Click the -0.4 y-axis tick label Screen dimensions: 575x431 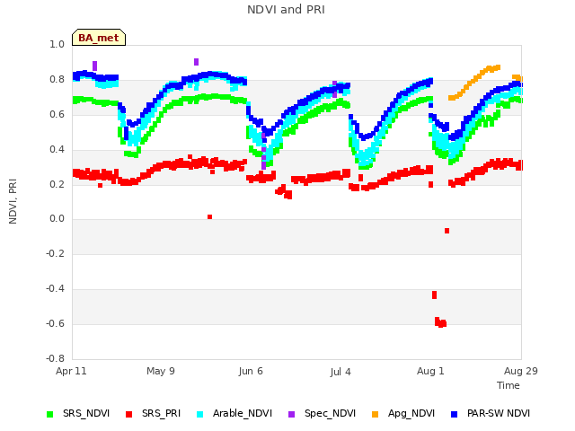pos(55,289)
